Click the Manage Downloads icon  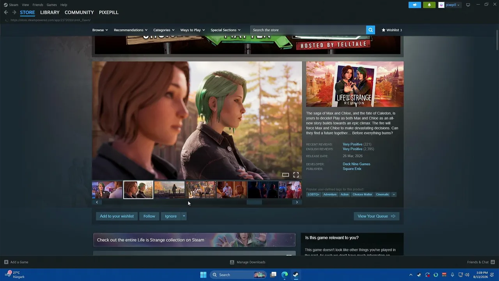(x=232, y=262)
